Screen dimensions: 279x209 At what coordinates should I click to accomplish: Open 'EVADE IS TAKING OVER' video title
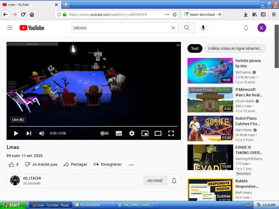(x=249, y=150)
